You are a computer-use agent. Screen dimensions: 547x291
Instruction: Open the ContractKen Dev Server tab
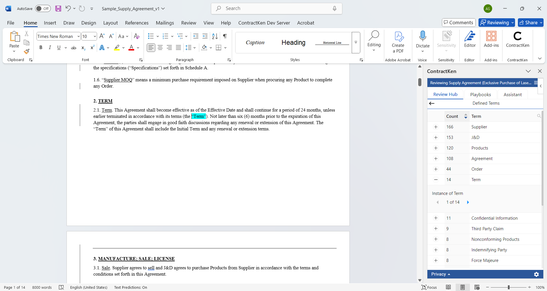(264, 23)
